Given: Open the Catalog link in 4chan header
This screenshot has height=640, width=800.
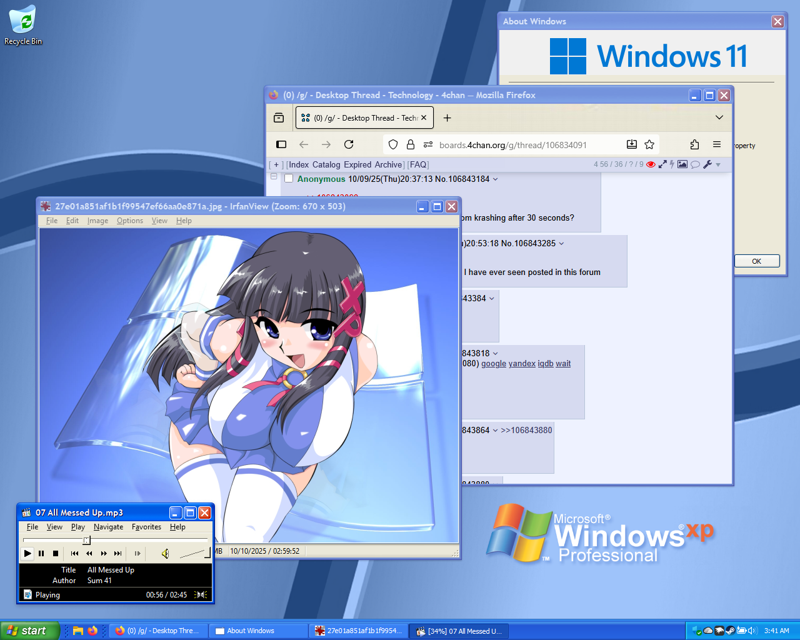Looking at the screenshot, I should (326, 165).
